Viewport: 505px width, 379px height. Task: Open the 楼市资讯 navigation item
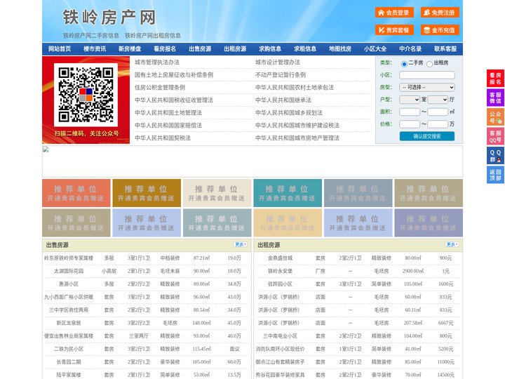[95, 49]
